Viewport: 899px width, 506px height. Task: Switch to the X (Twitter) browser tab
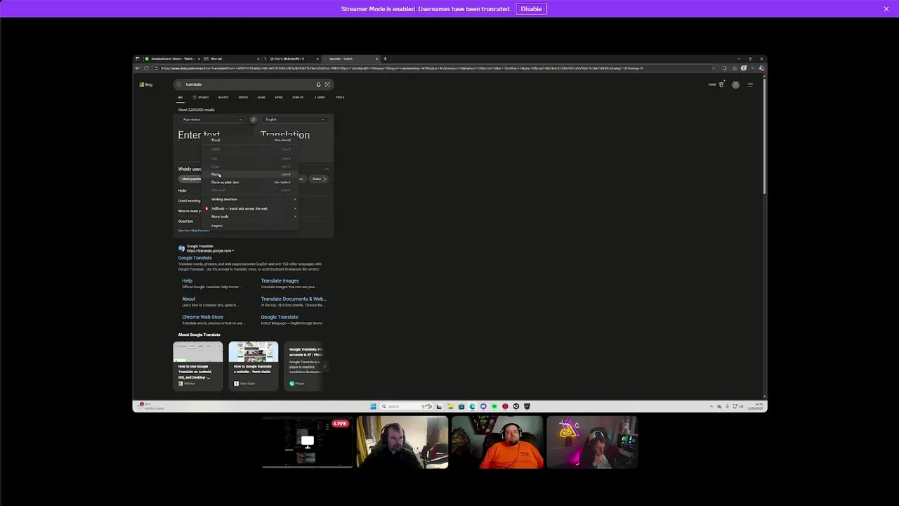point(291,59)
